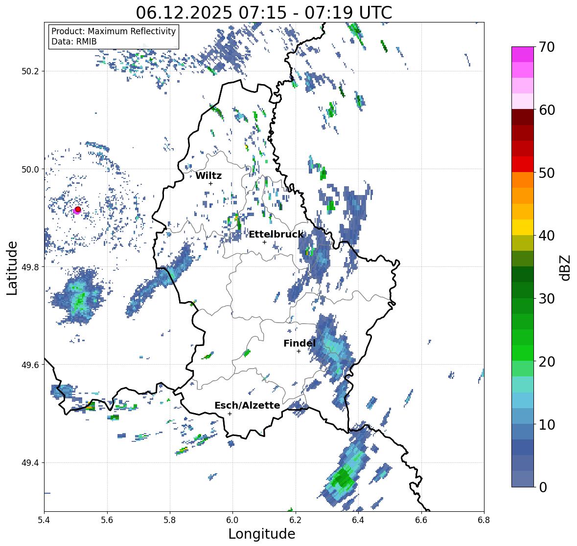Screen dimensions: 577x546
Task: Click the Ettelbruck city label
Action: coord(276,235)
